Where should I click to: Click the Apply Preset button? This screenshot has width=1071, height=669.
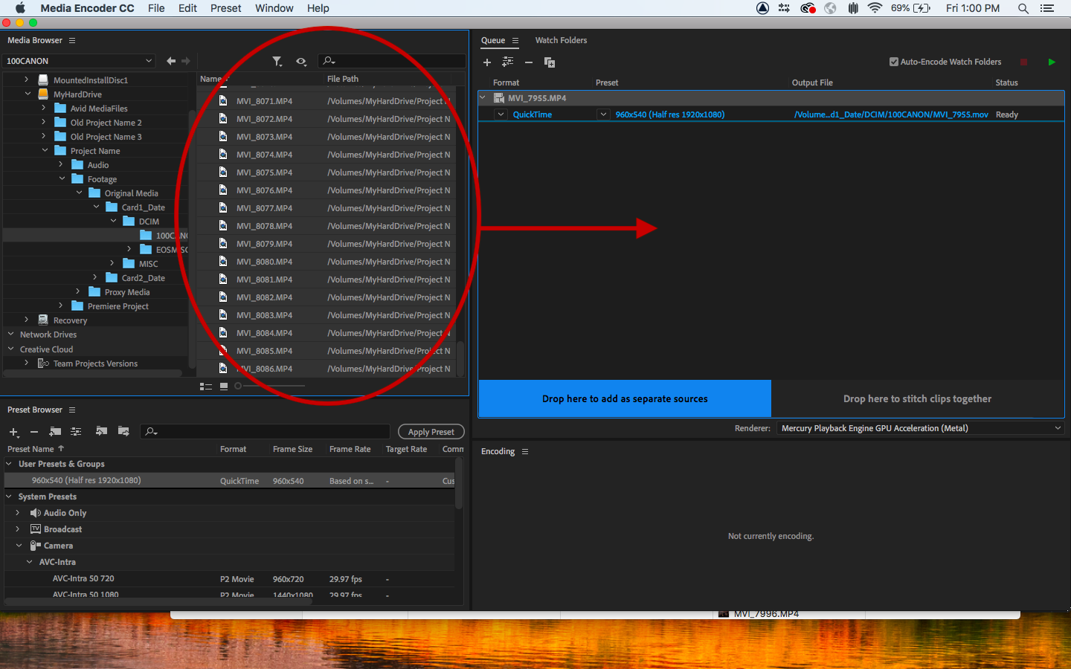click(x=431, y=432)
